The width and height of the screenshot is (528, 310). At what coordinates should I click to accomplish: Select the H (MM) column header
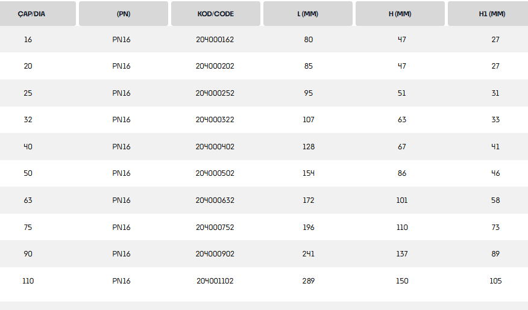tap(400, 14)
